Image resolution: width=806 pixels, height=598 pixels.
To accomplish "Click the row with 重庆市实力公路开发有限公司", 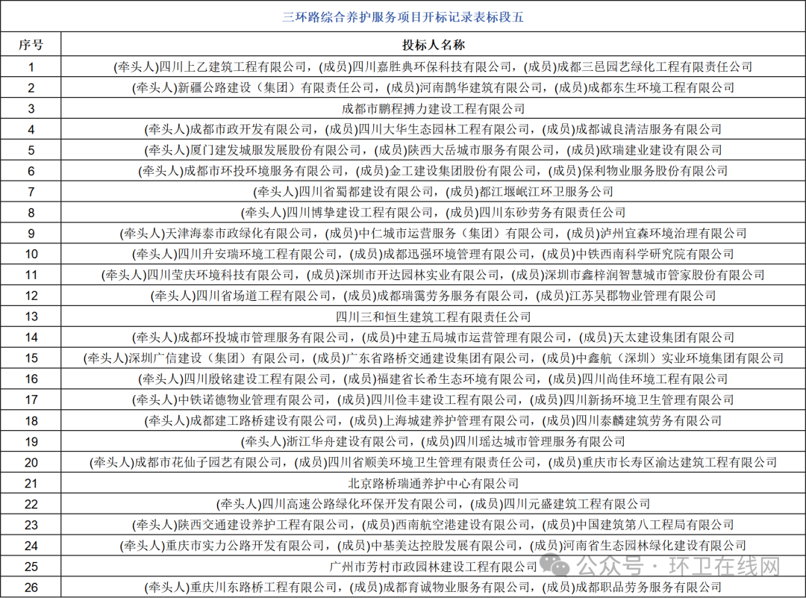I will [x=403, y=546].
